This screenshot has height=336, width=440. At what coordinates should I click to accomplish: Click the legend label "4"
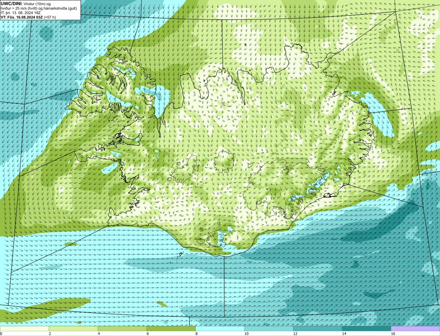pyautogui.click(x=99, y=334)
